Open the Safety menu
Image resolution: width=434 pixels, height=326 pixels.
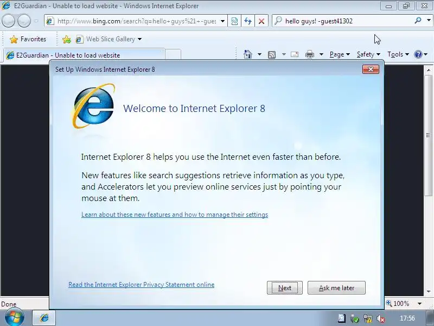pos(368,54)
